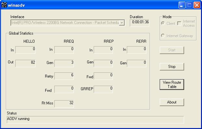Minimize the winaodv window
Image resolution: width=202 pixels, height=129 pixels.
pyautogui.click(x=182, y=5)
